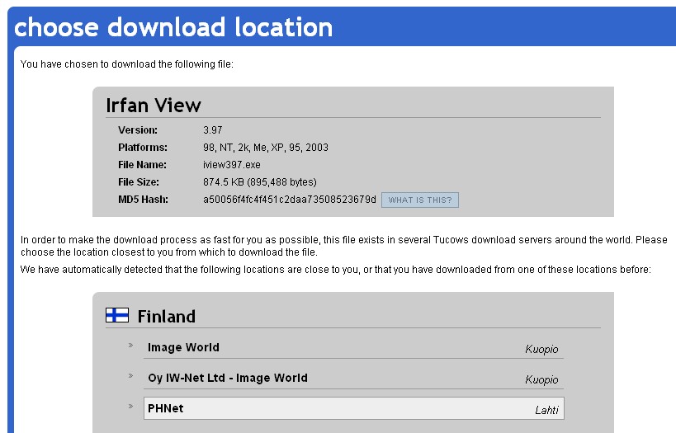Click the MD5 Hash: label
The image size is (676, 433).
click(143, 200)
